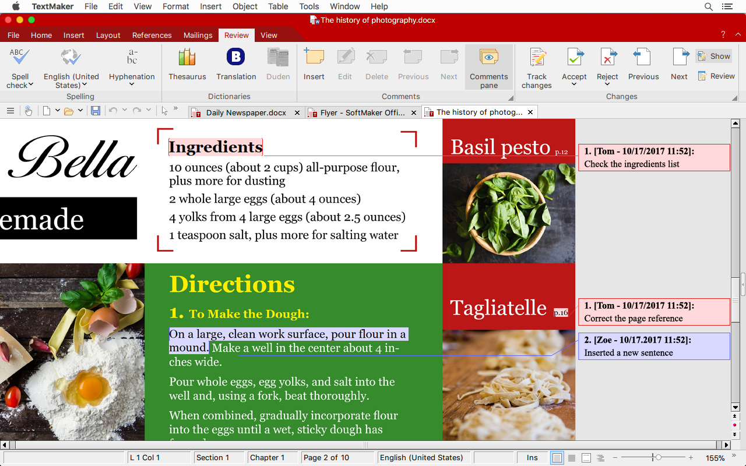Expand new document dropdown arrow
This screenshot has height=466, width=746.
(58, 111)
